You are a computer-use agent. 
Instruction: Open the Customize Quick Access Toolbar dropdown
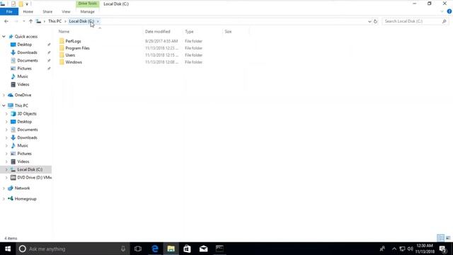[x=27, y=4]
